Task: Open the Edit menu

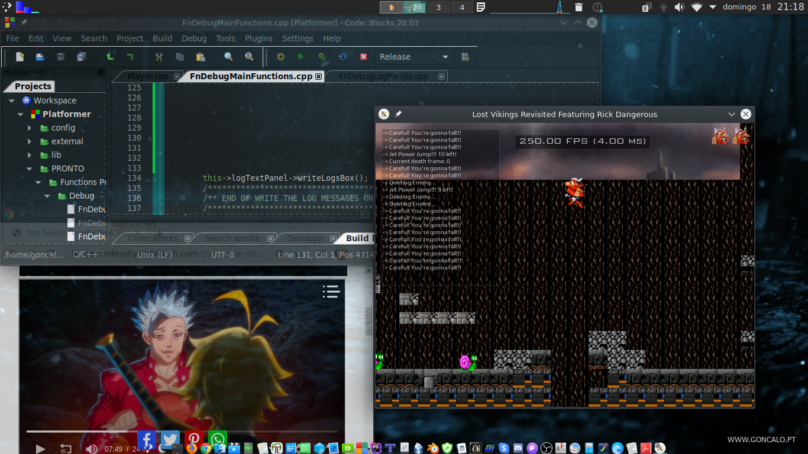Action: point(36,38)
